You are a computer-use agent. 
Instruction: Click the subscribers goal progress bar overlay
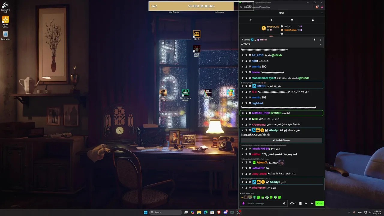pyautogui.click(x=201, y=6)
